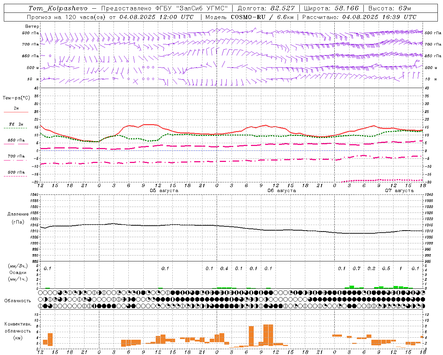443x355 pixels.
Task: Click the 'Осадки' precipitation label
Action: 18,272
